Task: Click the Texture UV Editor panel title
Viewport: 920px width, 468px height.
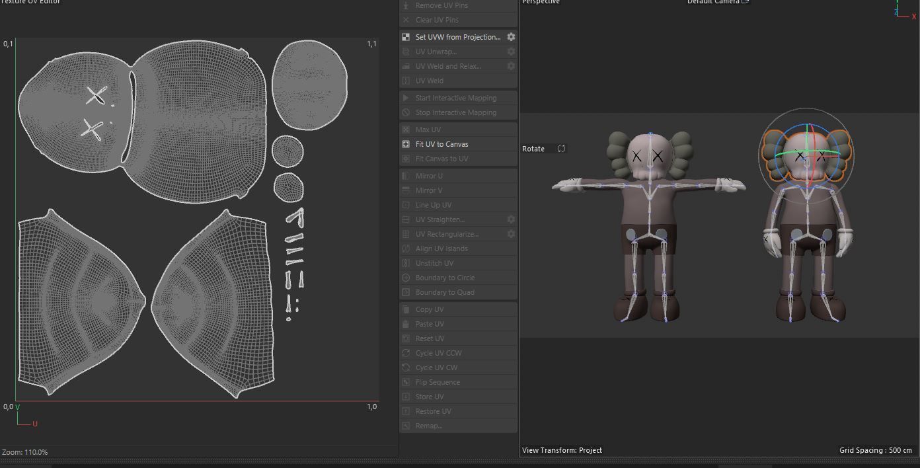Action: click(x=30, y=3)
